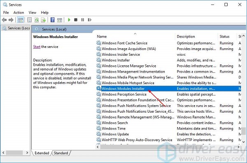Select Windows Image Acquisition (WIA) name

tap(129, 49)
